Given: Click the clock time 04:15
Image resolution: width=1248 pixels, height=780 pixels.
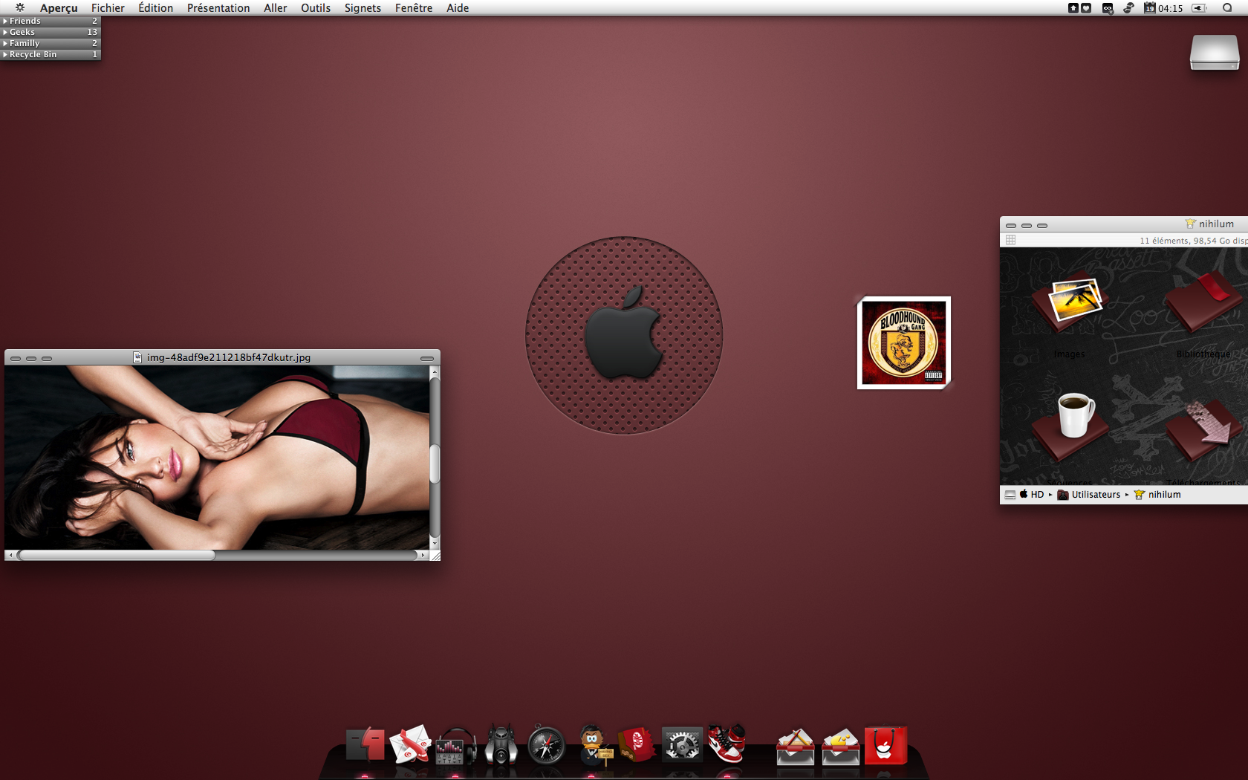Looking at the screenshot, I should click(x=1170, y=8).
